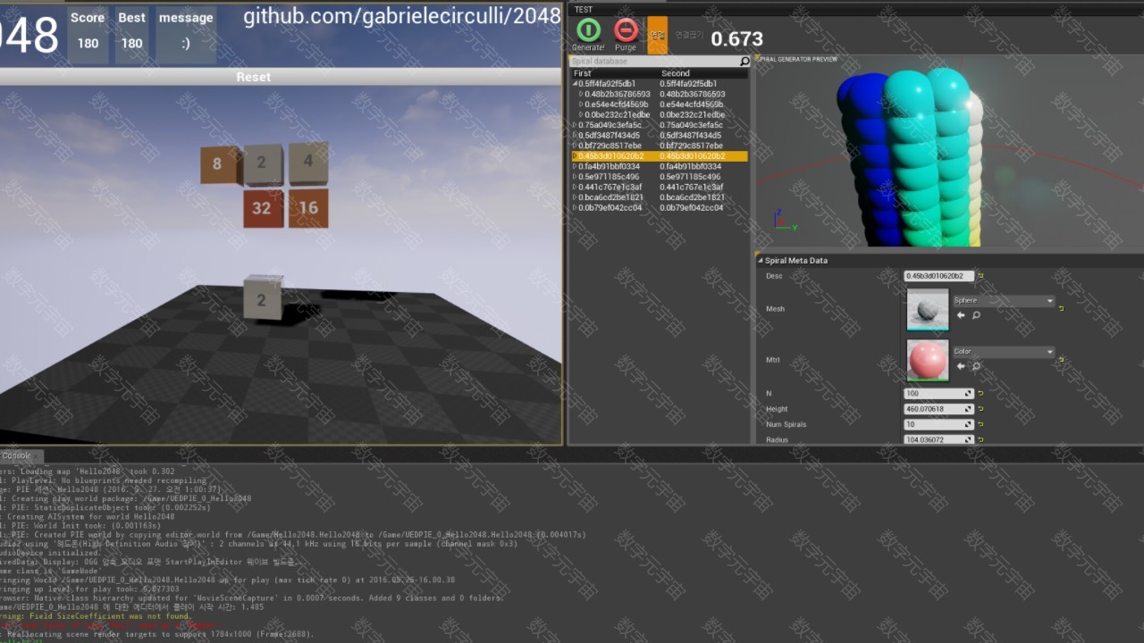Reset the Mtrl property to default
The image size is (1144, 643).
tap(1061, 360)
